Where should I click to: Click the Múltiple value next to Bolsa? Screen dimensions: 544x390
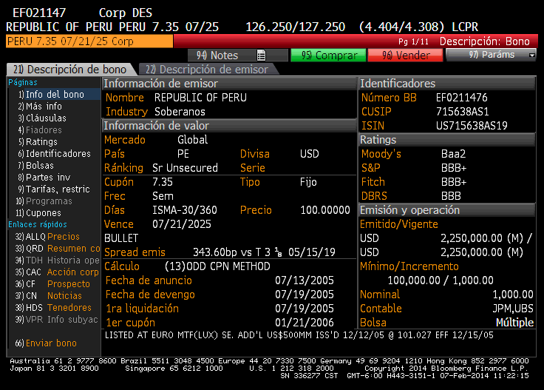tap(514, 323)
